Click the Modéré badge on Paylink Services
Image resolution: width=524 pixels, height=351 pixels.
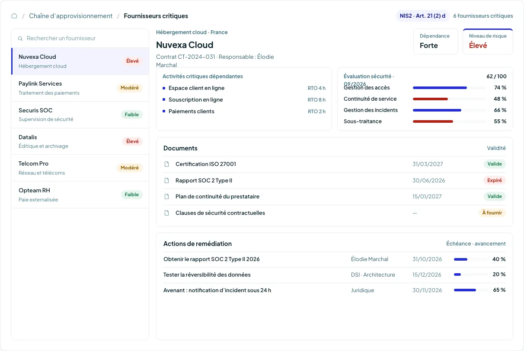tap(130, 88)
